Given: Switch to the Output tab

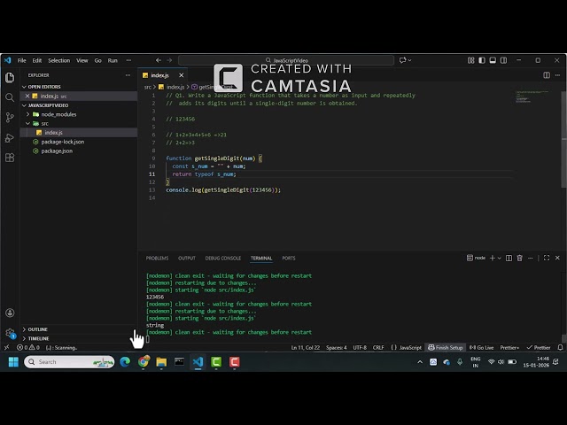Looking at the screenshot, I should click(x=187, y=258).
